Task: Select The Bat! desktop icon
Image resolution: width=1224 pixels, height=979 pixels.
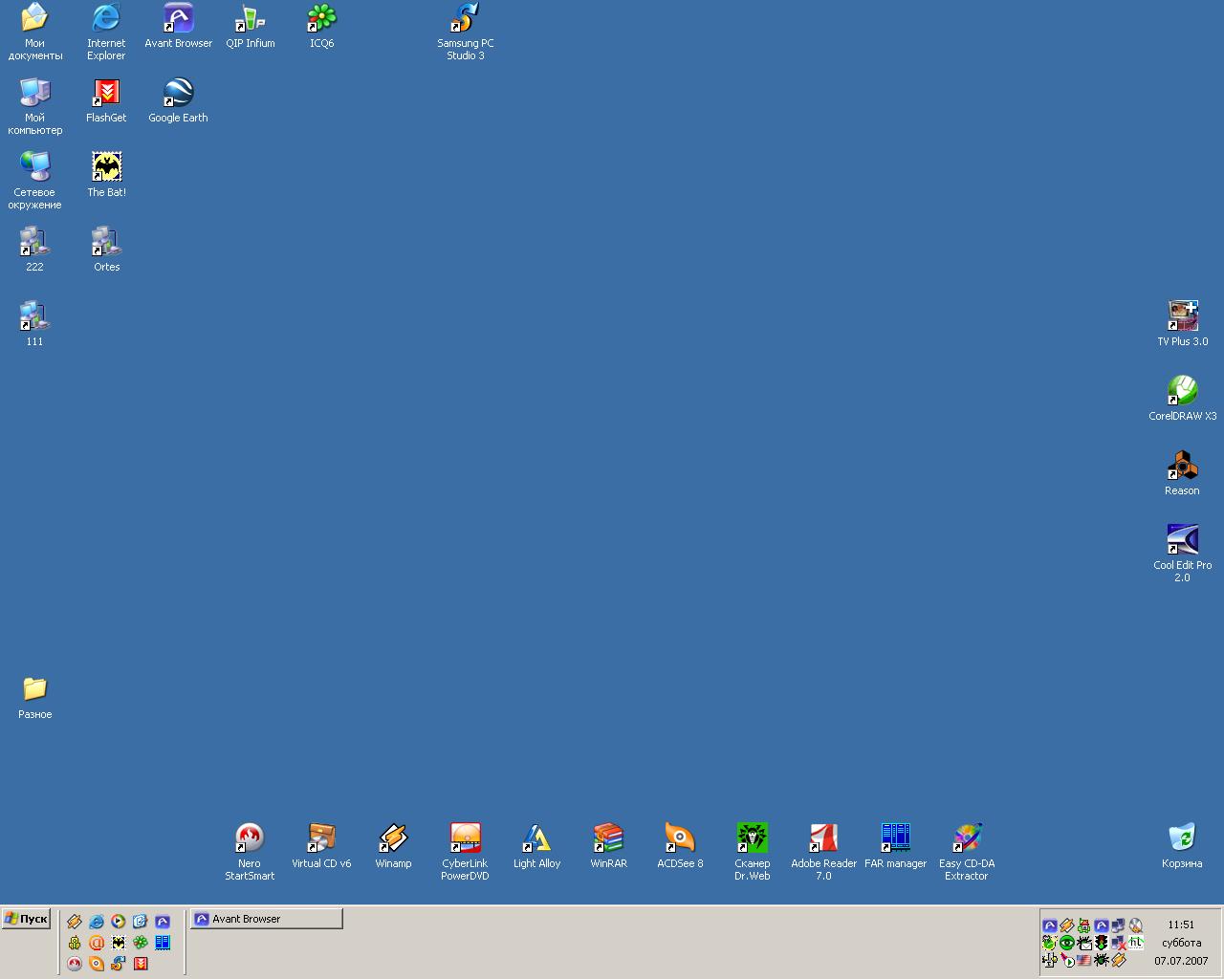Action: coord(106,175)
